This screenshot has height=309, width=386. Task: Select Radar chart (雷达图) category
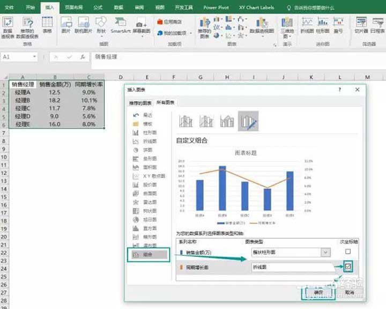[x=145, y=202]
